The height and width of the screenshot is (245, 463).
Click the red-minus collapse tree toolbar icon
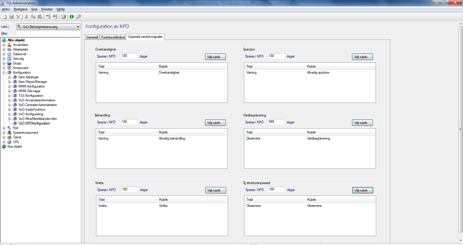coord(48,17)
